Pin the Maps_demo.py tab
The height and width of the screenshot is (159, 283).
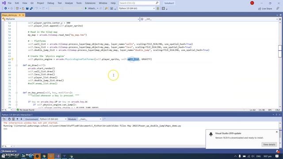tap(19, 15)
